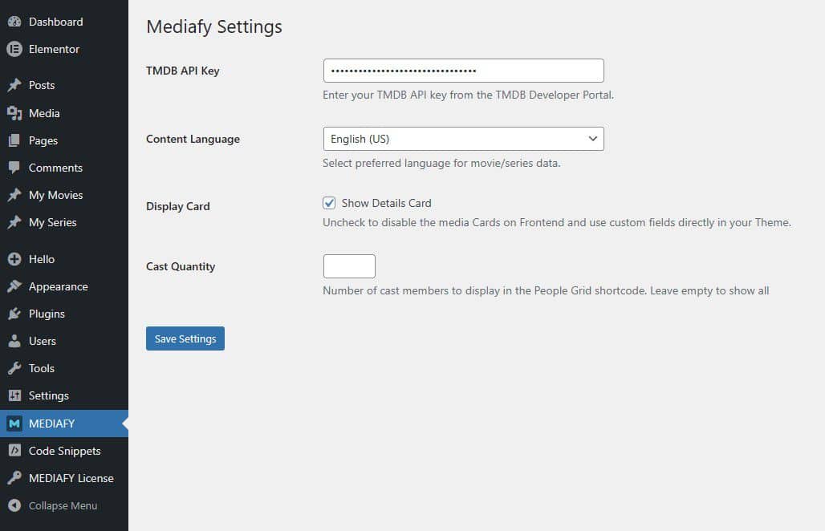Go to Elementor menu

point(64,49)
